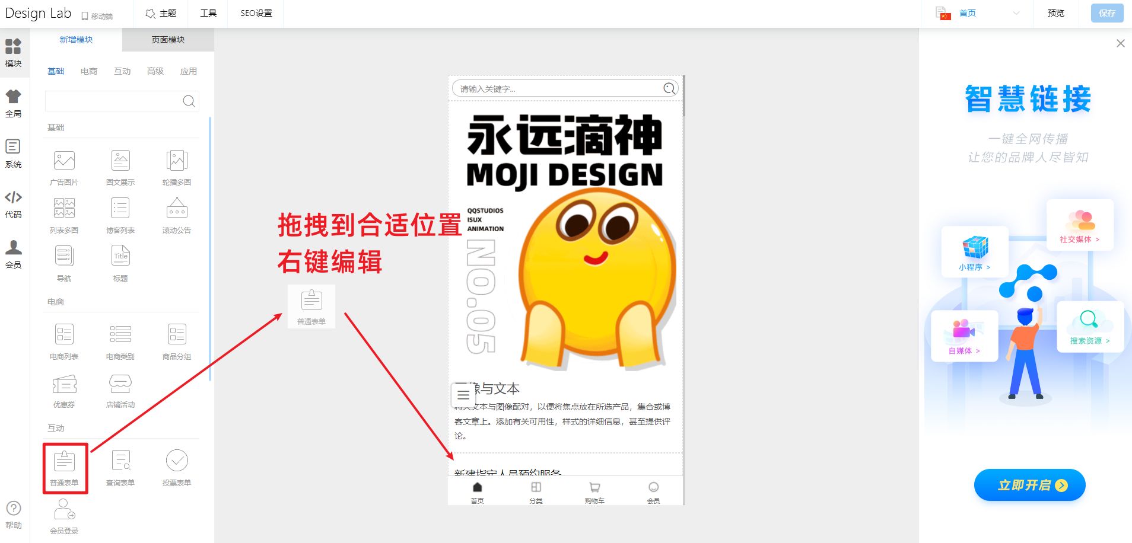Open the hamburger menu in phone preview
Viewport: 1132px width, 543px height.
click(463, 395)
